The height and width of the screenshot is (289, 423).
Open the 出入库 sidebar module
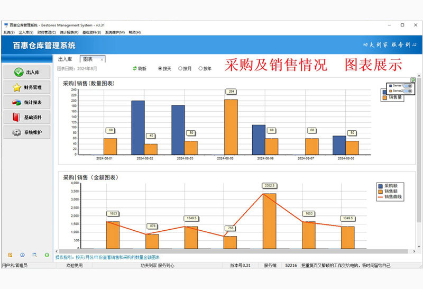27,72
